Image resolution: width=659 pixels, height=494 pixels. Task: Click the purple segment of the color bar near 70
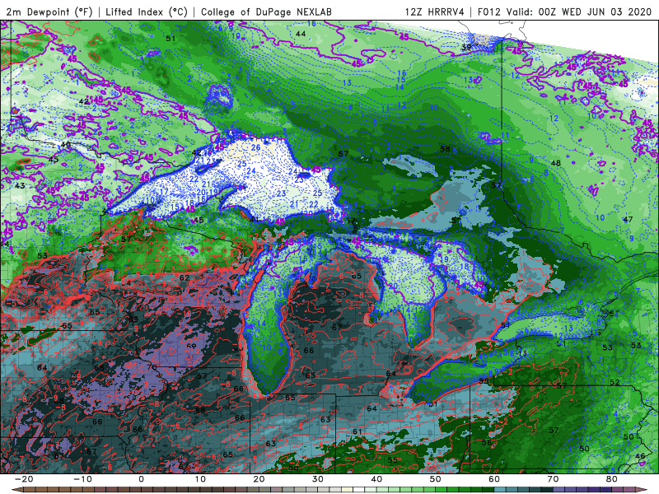coord(559,490)
